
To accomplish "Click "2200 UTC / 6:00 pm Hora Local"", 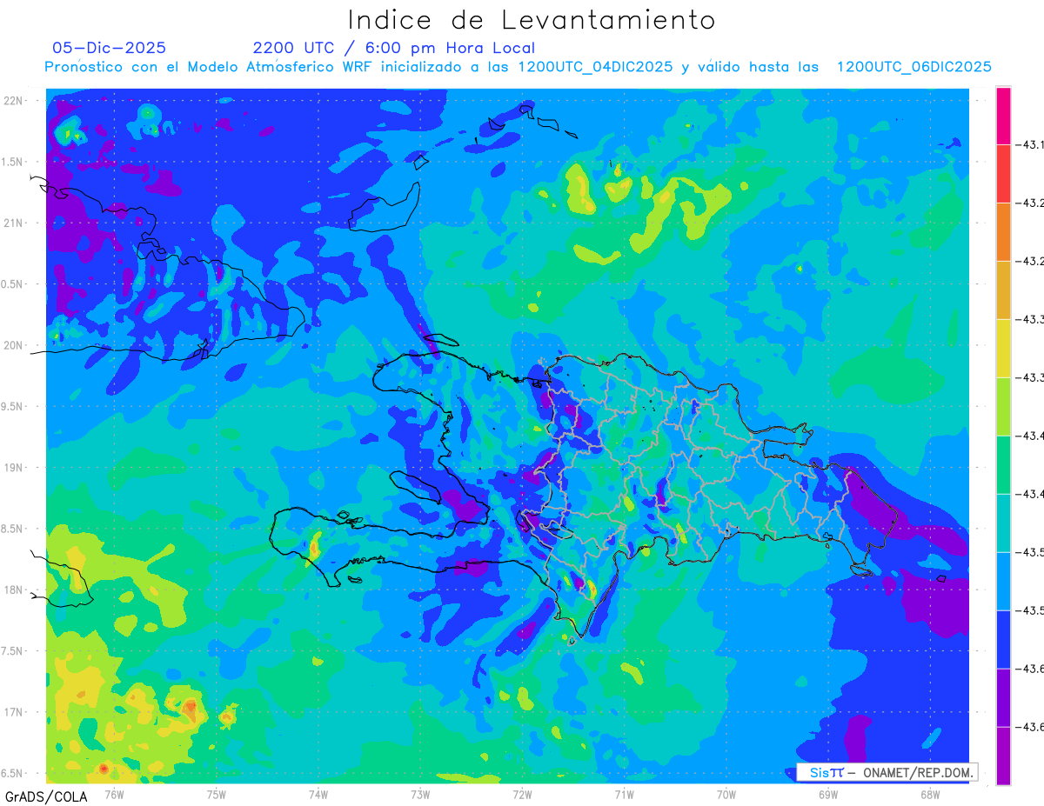I will [394, 49].
